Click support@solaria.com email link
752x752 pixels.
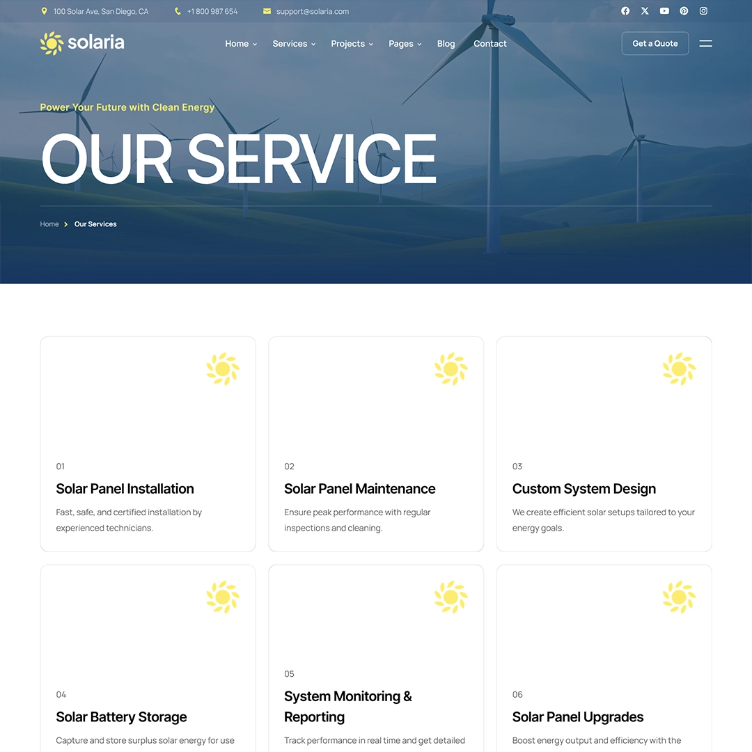click(311, 11)
